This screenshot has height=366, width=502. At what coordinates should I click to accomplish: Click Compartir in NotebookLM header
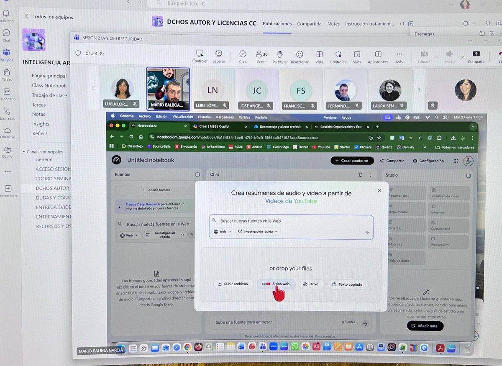click(x=392, y=161)
